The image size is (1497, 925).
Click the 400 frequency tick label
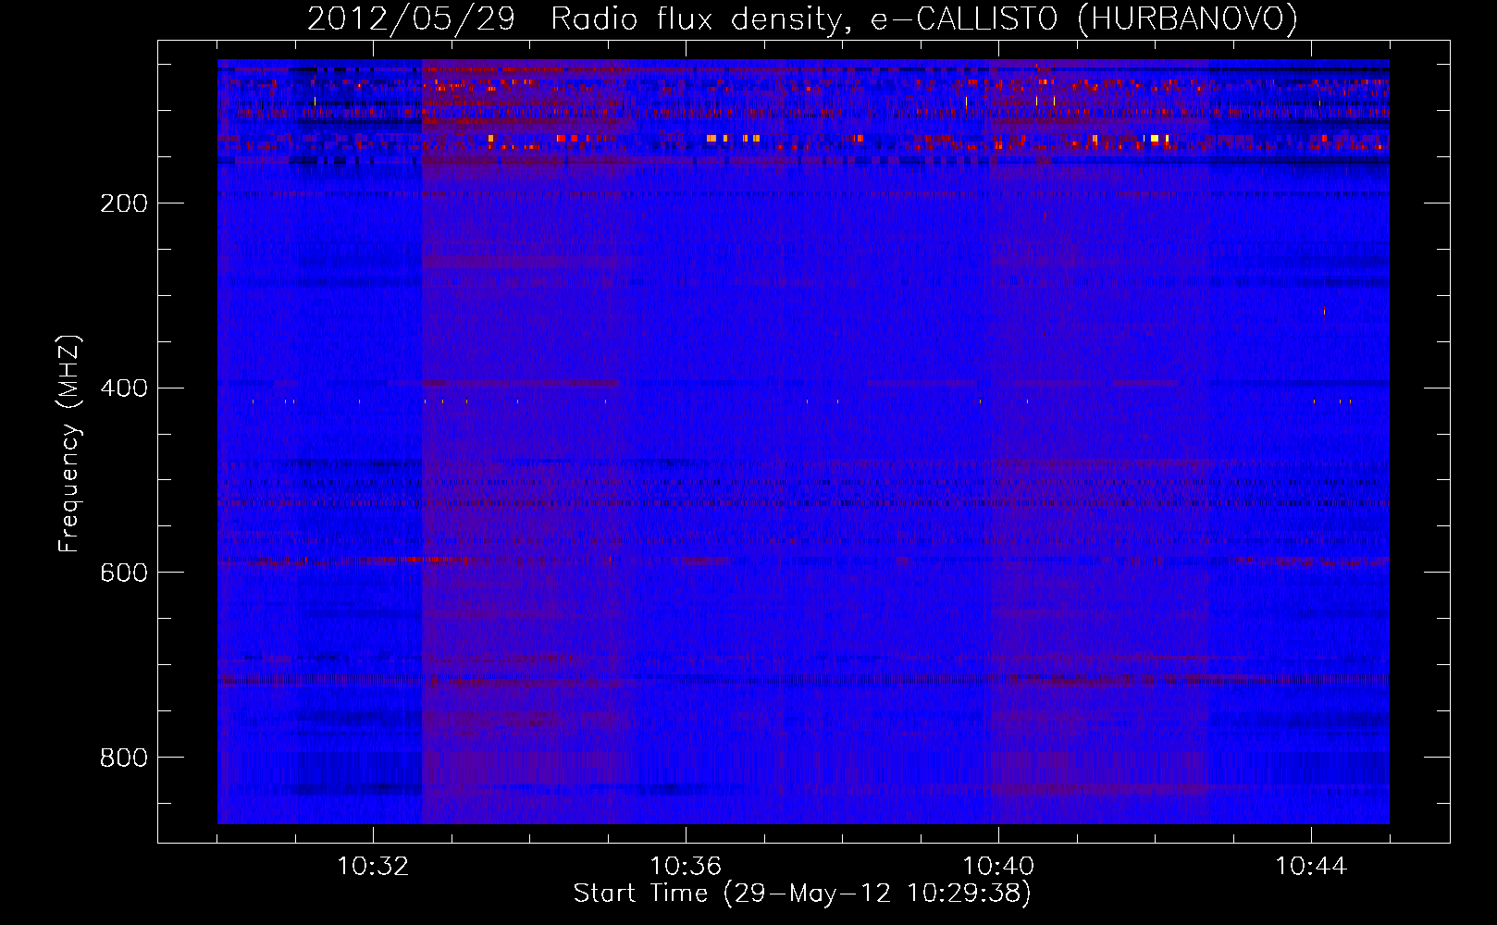coord(124,388)
